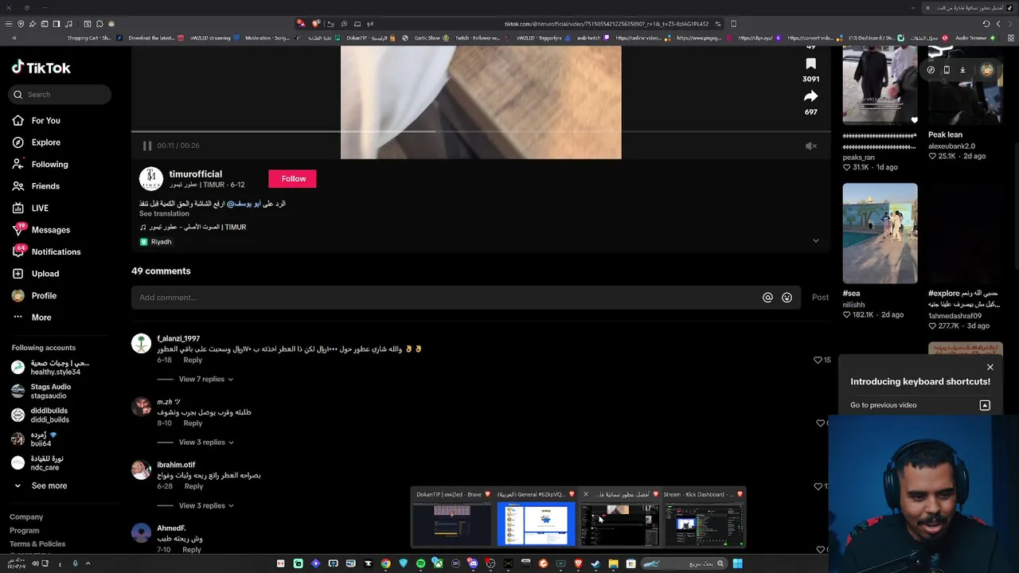Click the Search input field
The height and width of the screenshot is (573, 1019).
click(61, 94)
